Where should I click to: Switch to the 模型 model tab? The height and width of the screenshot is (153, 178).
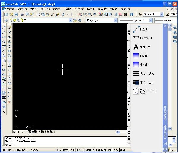(33, 132)
